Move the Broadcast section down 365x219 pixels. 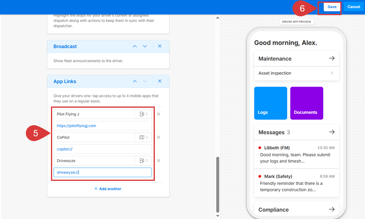coord(145,47)
